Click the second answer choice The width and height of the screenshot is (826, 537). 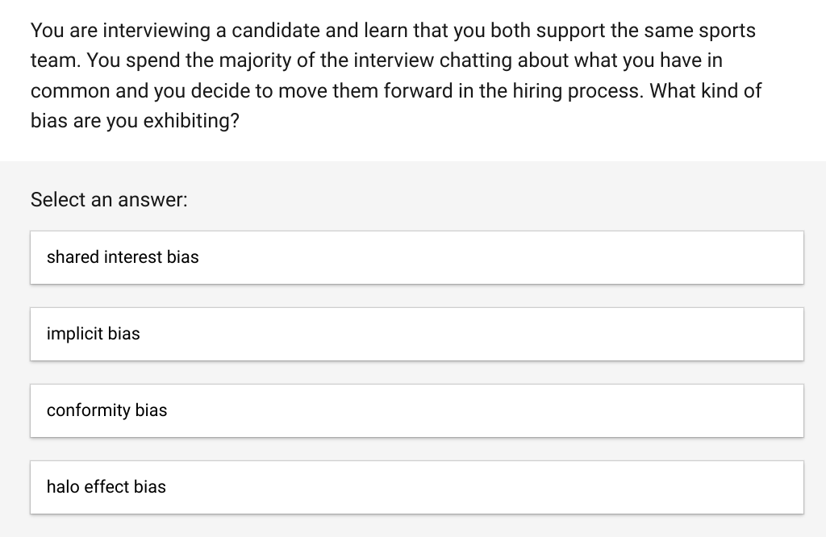pos(416,334)
